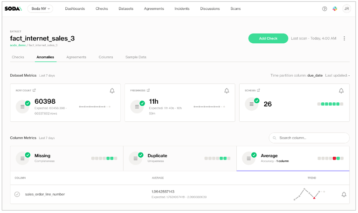358x213 pixels.
Task: Toggle the Row Count alert bell
Action: coord(112,91)
